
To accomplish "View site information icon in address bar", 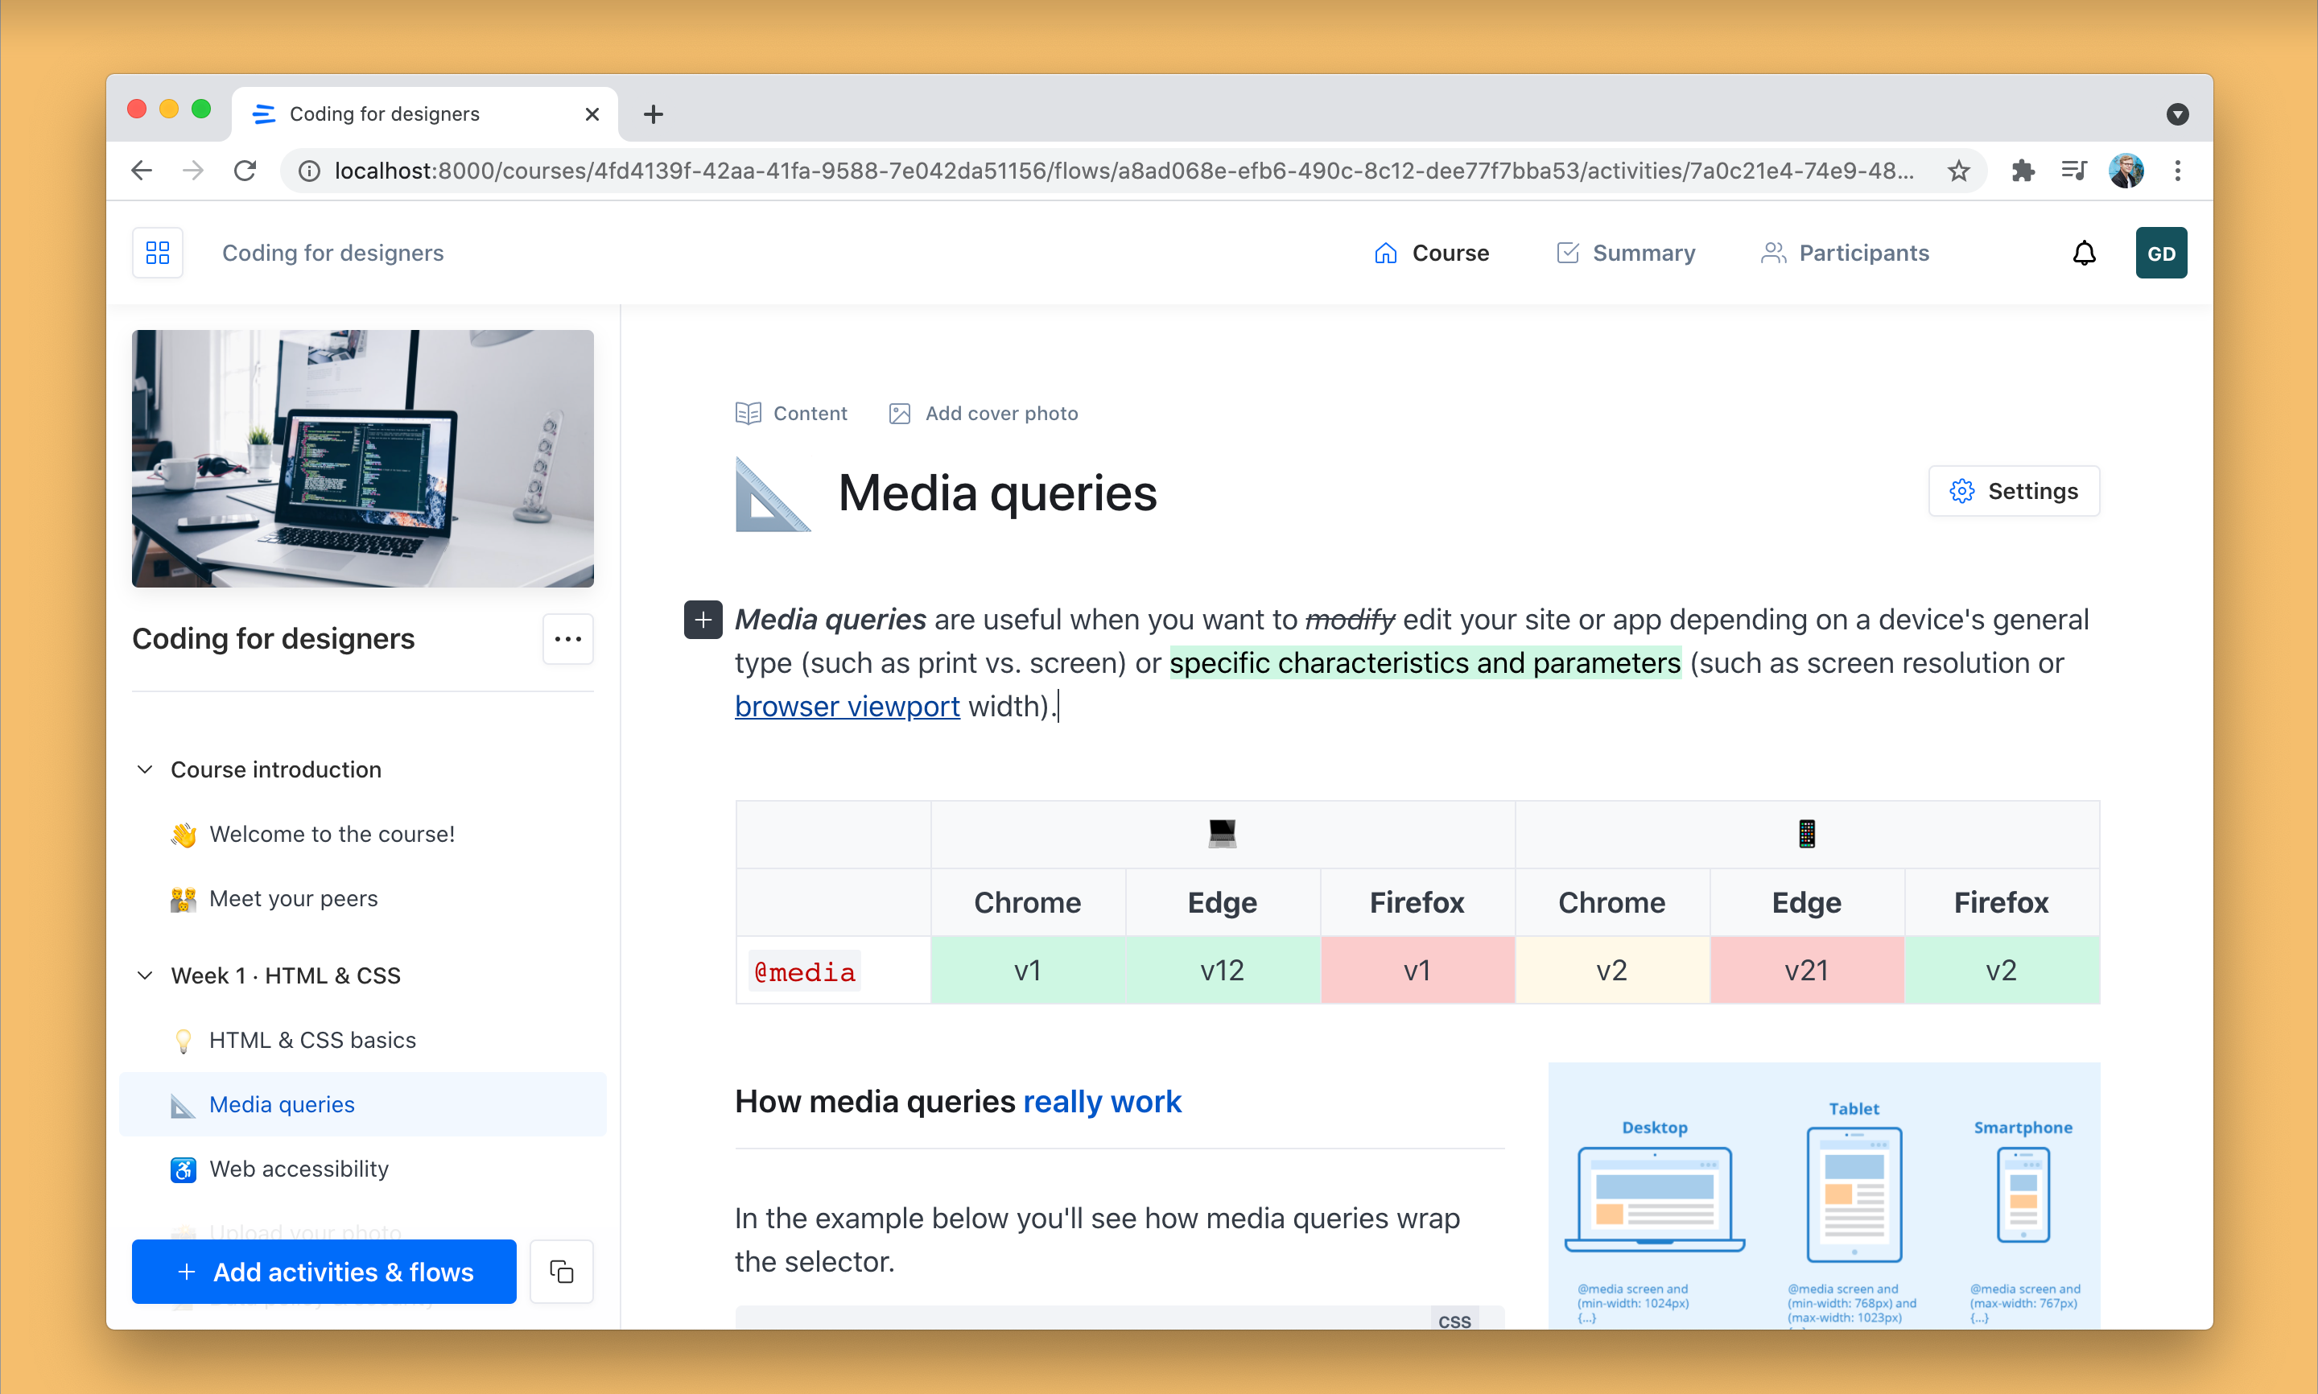I will (309, 170).
